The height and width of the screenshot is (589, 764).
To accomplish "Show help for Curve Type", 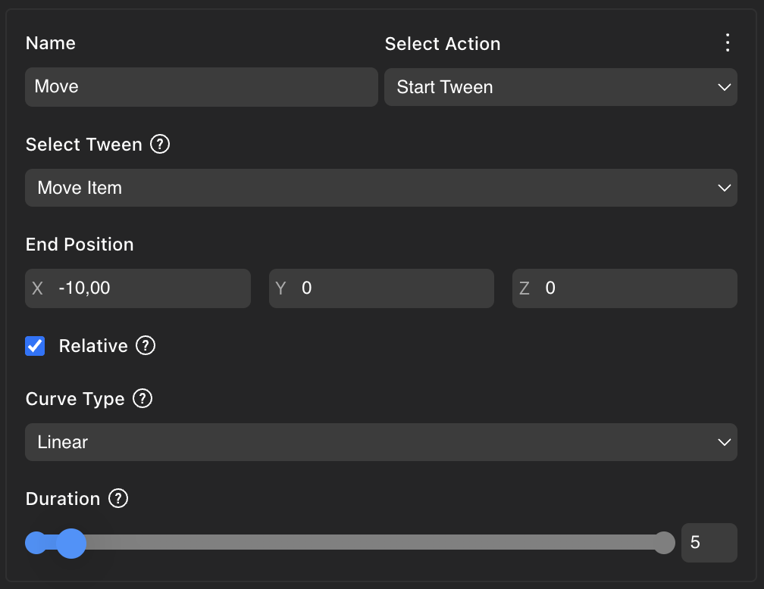I will (x=142, y=398).
